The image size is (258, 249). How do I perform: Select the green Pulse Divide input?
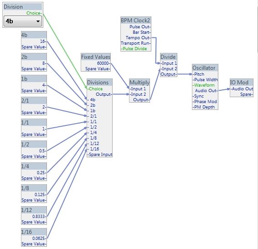[134, 48]
